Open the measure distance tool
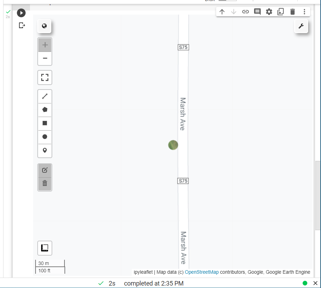This screenshot has height=288, width=321. click(x=45, y=248)
